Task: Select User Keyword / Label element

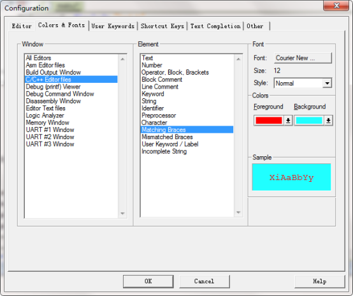Action: [x=187, y=144]
